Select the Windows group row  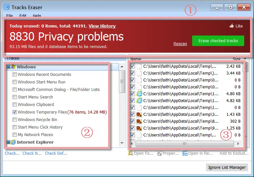coord(62,67)
